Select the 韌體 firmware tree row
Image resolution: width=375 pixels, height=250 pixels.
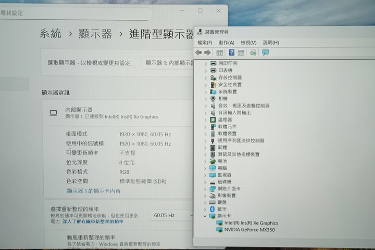pos(222,148)
